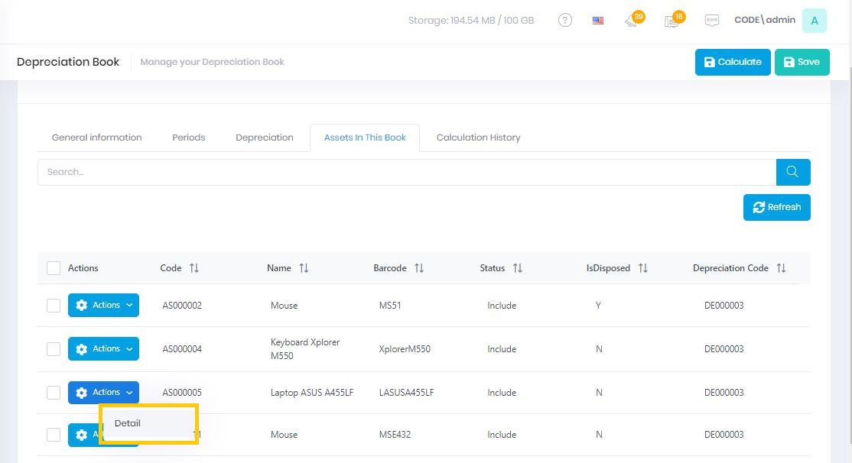Screen dimensions: 852x463
Task: Click the Refresh button
Action: [776, 207]
